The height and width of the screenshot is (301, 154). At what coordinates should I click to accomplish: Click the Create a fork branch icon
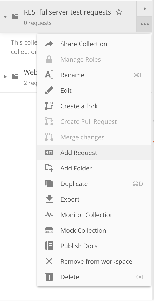coord(49,106)
